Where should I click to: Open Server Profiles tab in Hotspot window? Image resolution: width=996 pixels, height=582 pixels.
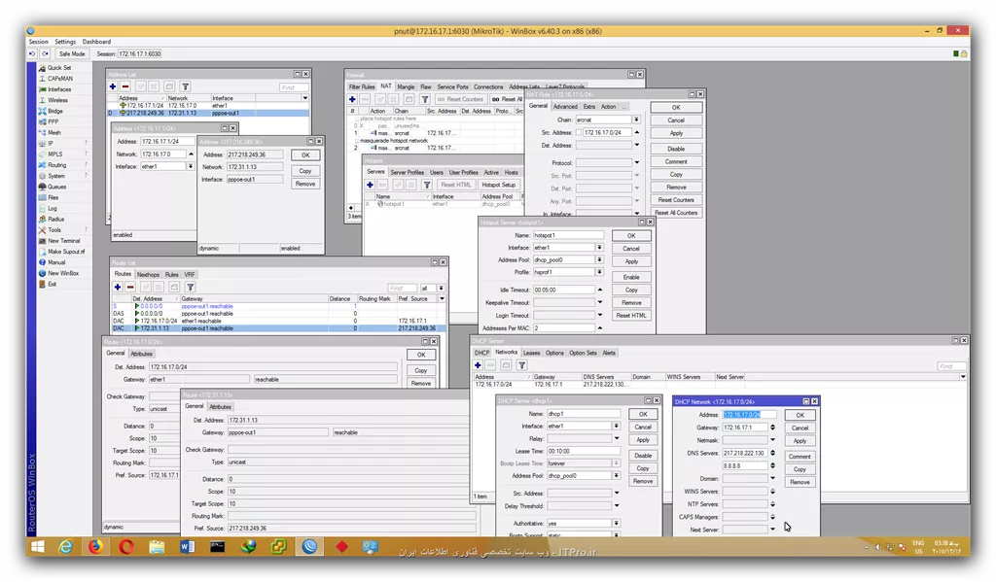[408, 173]
